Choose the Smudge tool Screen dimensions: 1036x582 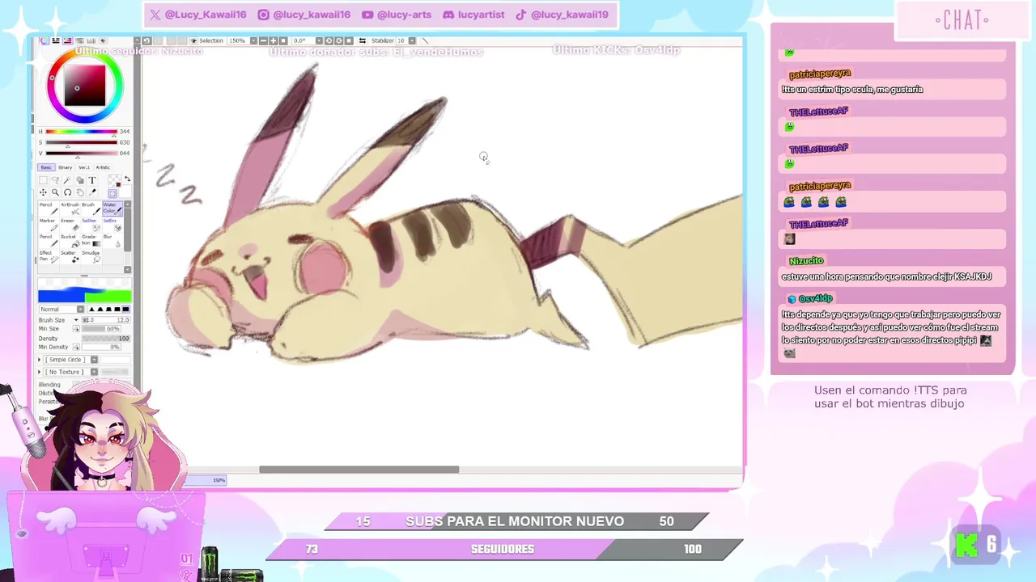91,257
